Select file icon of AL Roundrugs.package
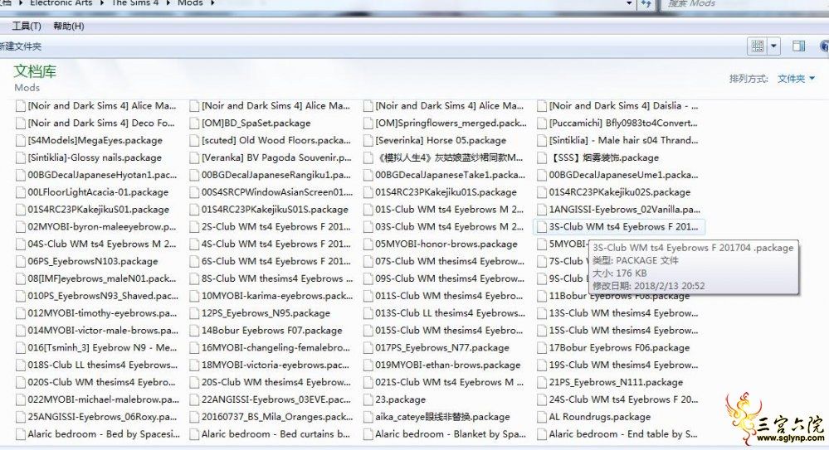This screenshot has height=450, width=829. click(542, 417)
